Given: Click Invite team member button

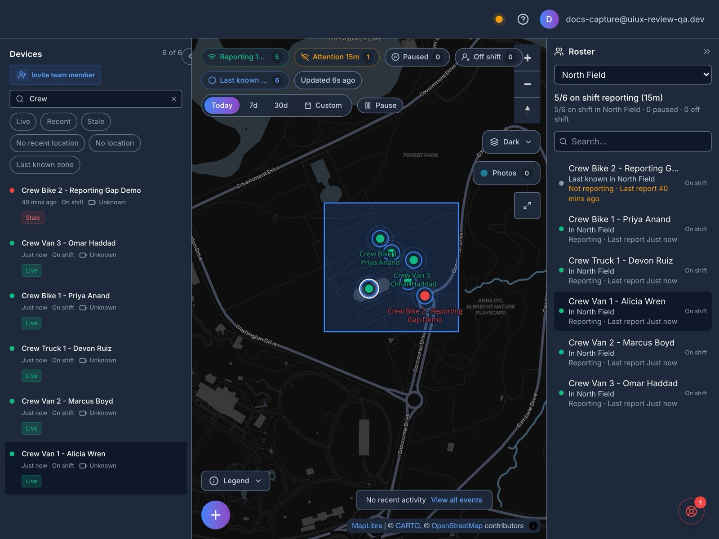Looking at the screenshot, I should (x=55, y=75).
